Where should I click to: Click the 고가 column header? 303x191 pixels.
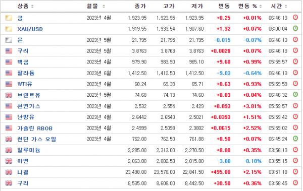coord(169,6)
